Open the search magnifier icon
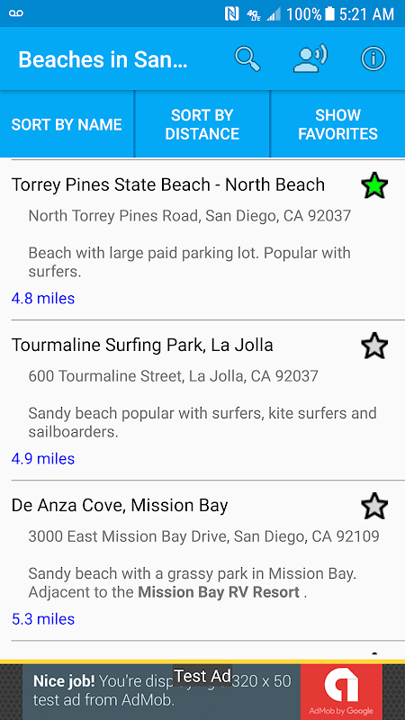This screenshot has width=405, height=720. coord(247,58)
